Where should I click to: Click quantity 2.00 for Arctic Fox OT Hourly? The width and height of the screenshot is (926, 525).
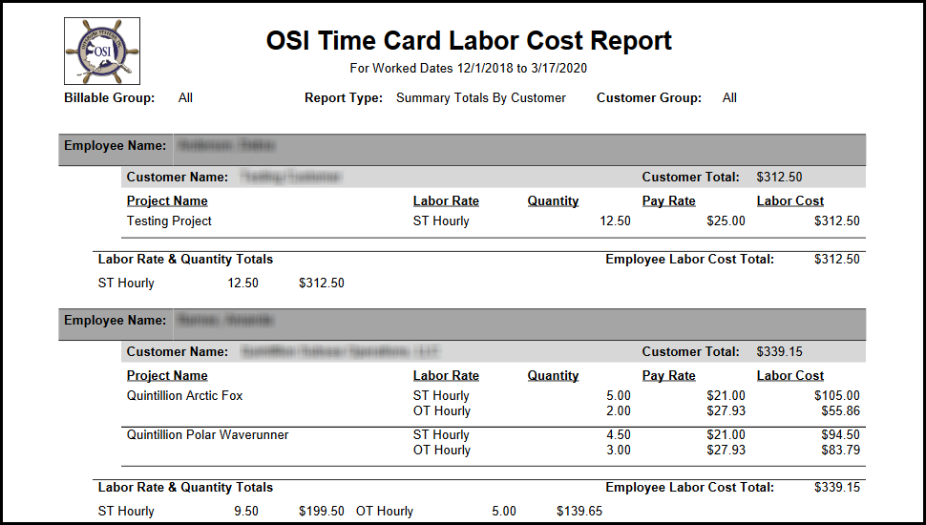click(619, 411)
